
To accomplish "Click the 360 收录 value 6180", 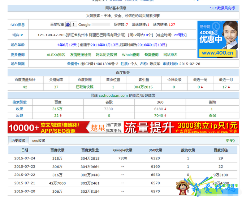I will click(159, 109).
